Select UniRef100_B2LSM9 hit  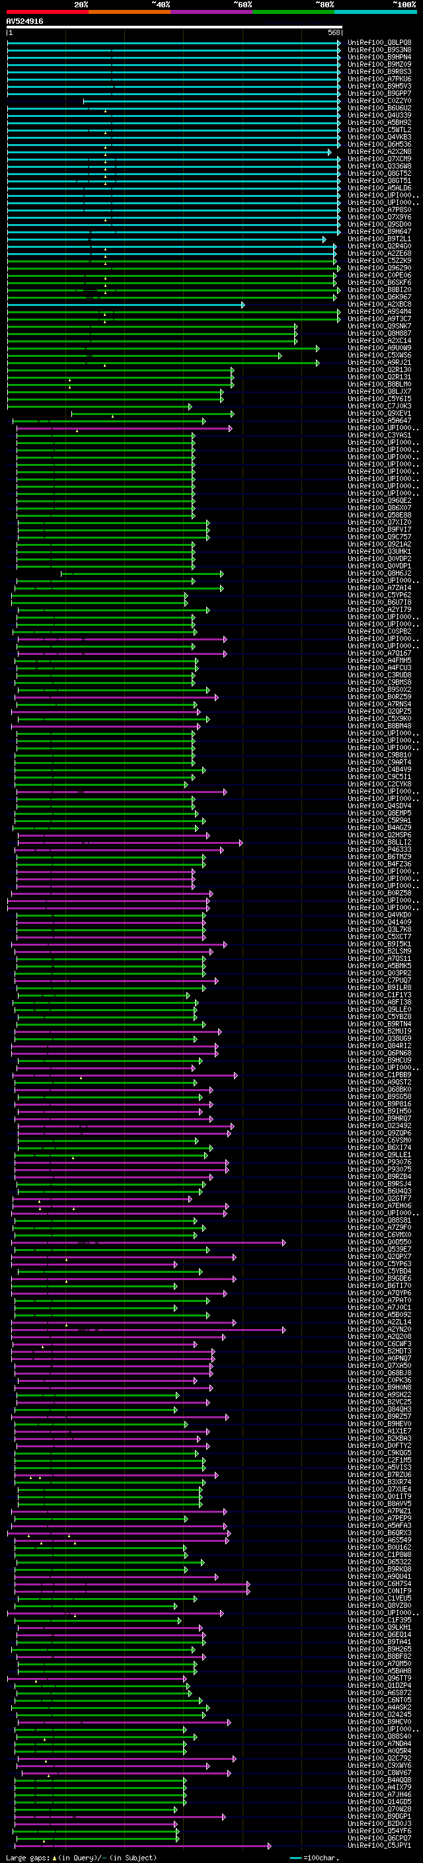(x=379, y=951)
